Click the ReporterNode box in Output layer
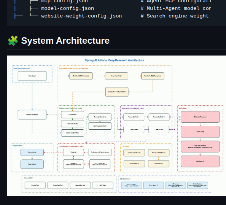The height and width of the screenshot is (205, 226). pyautogui.click(x=32, y=152)
